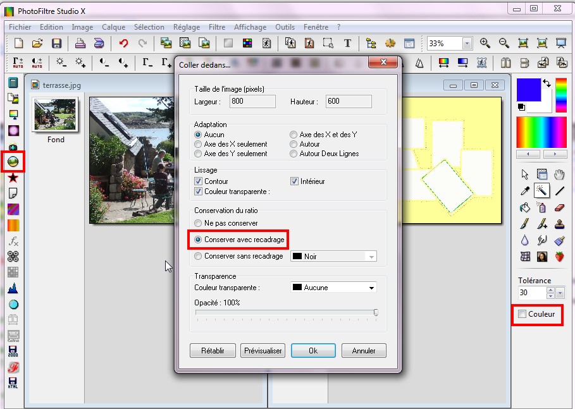Select the Spray can tool
The height and width of the screenshot is (409, 575).
coord(541,207)
